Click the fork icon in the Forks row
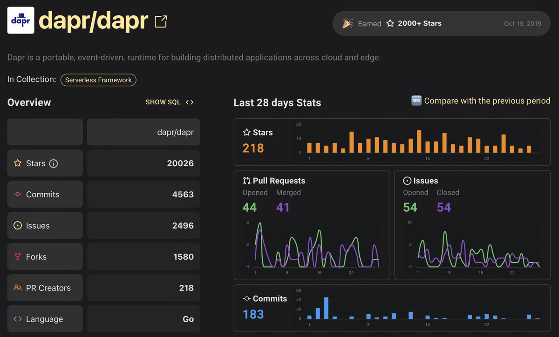This screenshot has width=559, height=337. [x=18, y=256]
